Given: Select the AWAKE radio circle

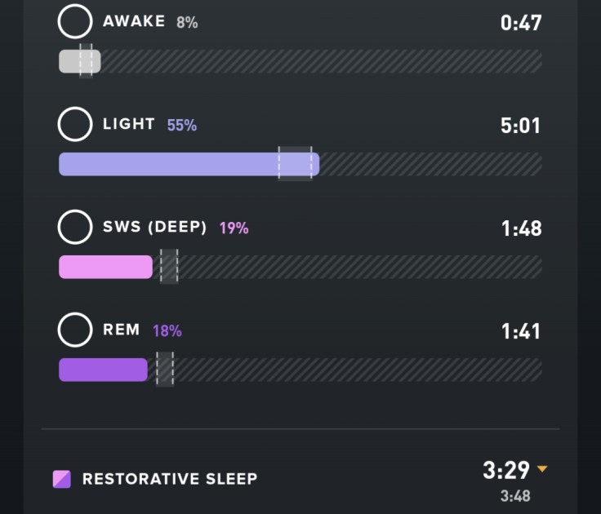Looking at the screenshot, I should (75, 22).
